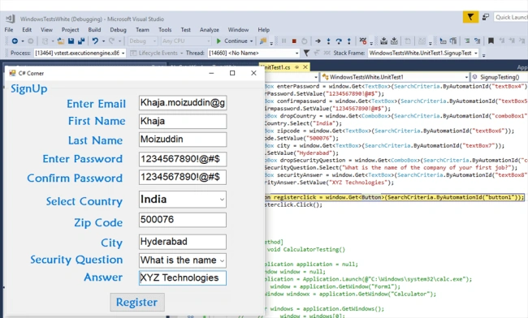This screenshot has height=318, width=528.
Task: Click the City field containing Hyderabad
Action: click(x=183, y=242)
